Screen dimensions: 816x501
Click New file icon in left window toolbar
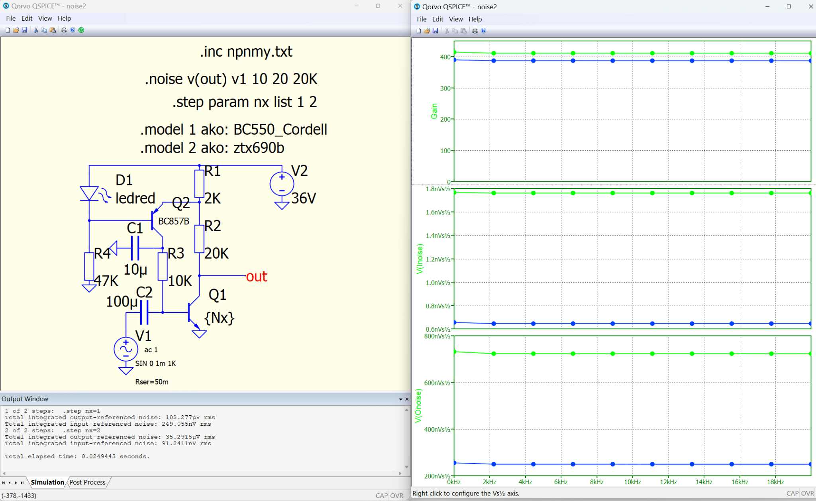click(x=8, y=30)
